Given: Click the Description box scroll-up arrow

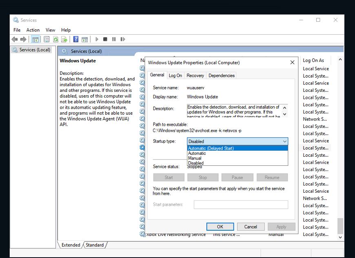Looking at the screenshot, I should 285,108.
